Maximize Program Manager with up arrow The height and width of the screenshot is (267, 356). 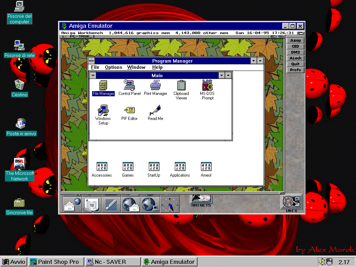260,60
